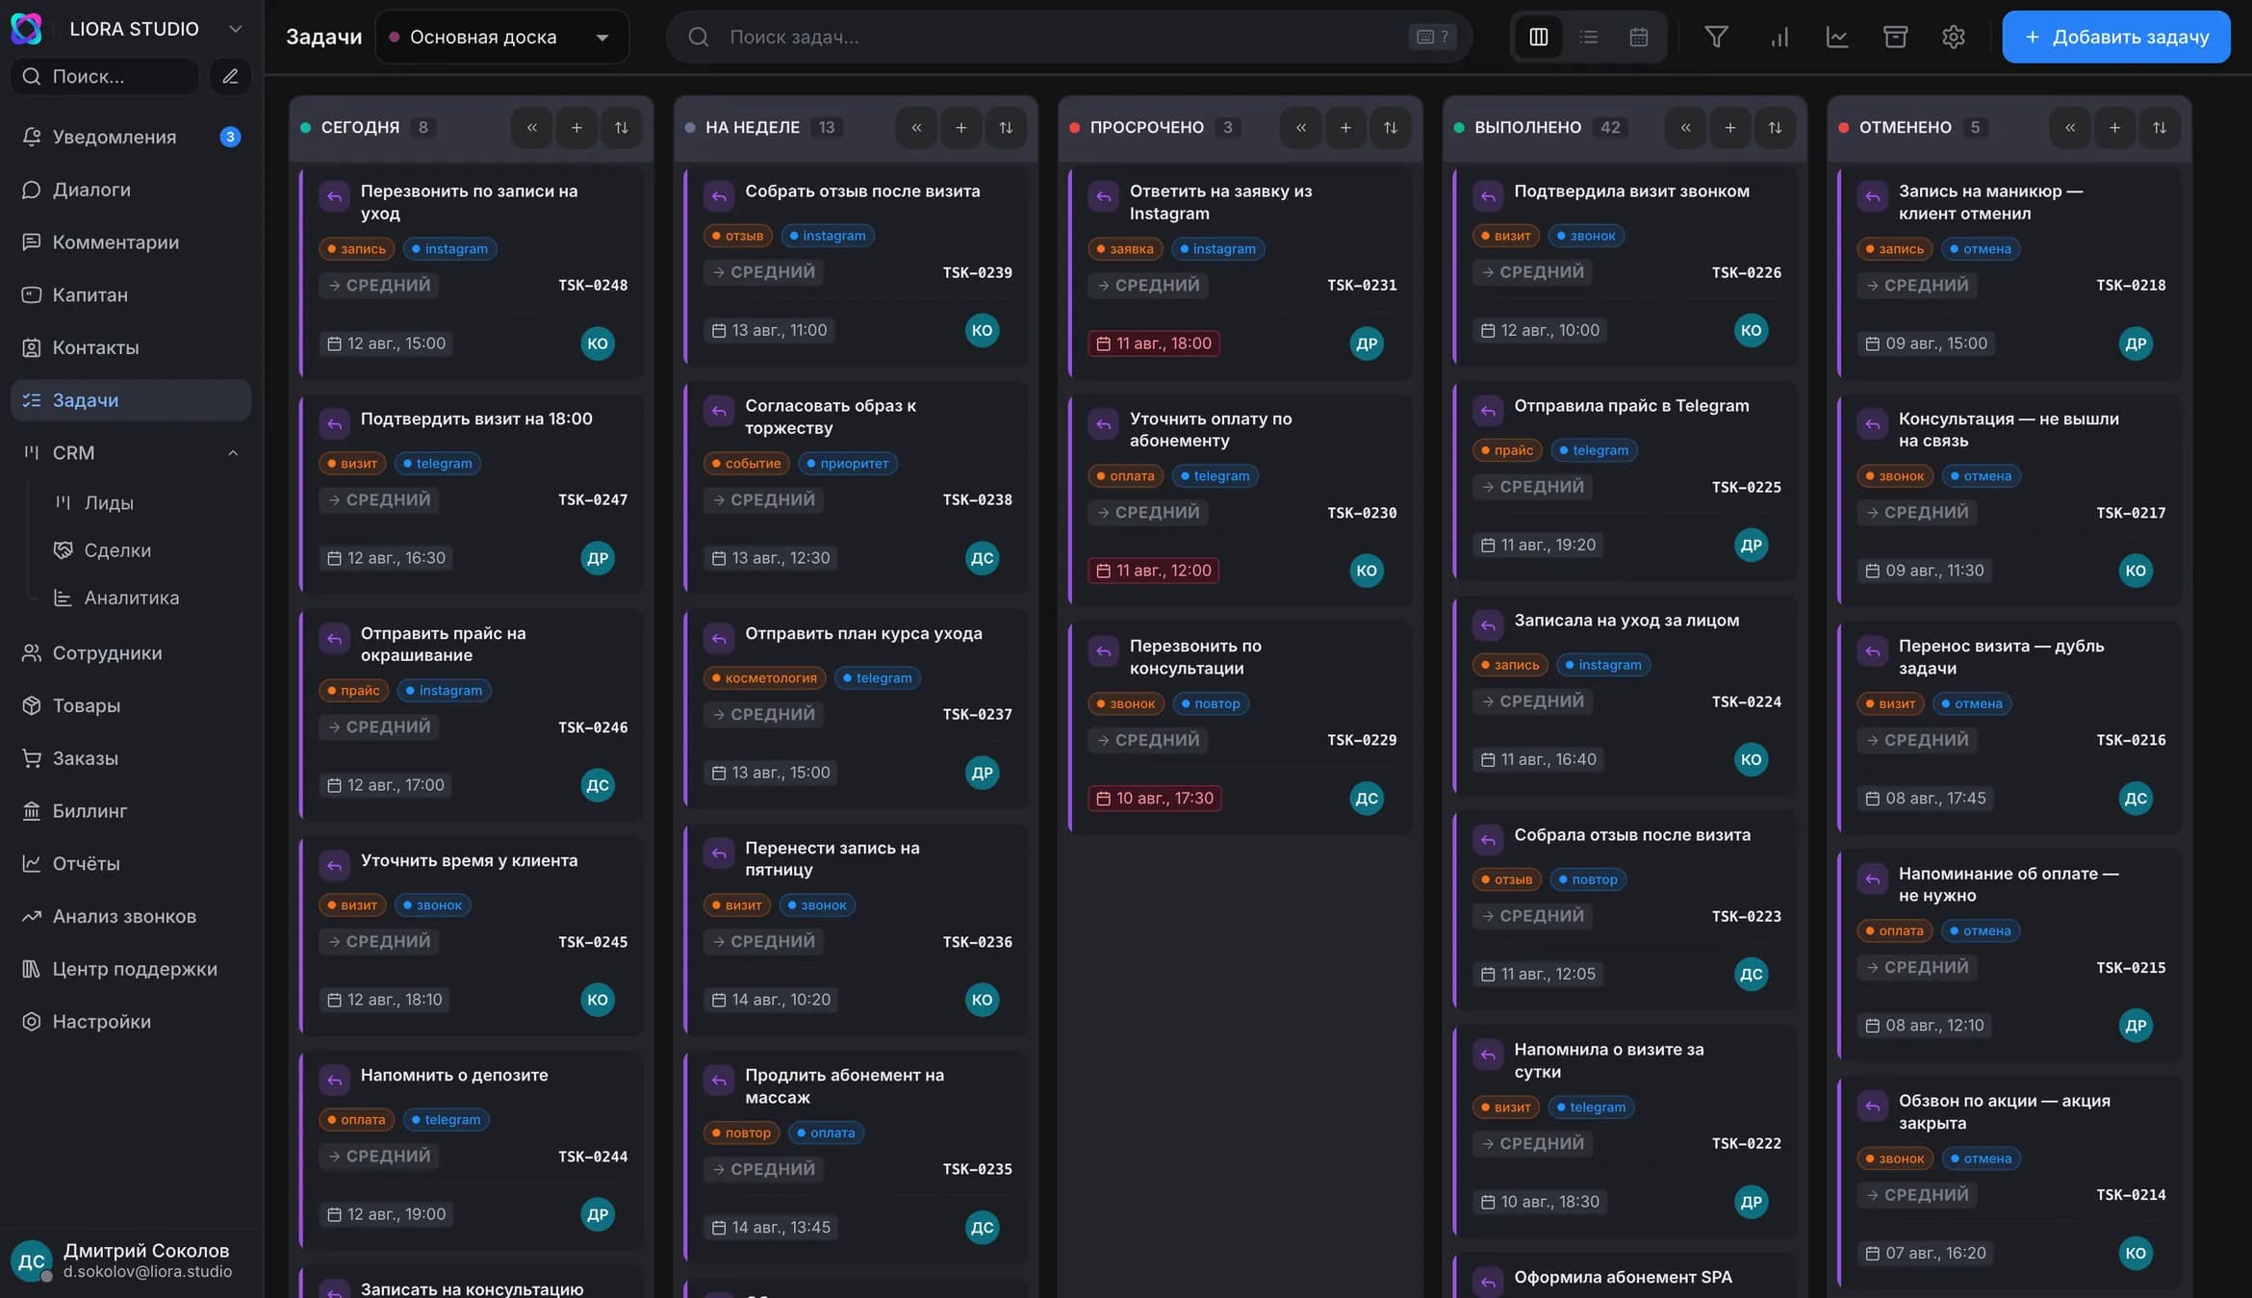
Task: Click reply icon on Собрать отзыв после визита
Action: coord(719,196)
